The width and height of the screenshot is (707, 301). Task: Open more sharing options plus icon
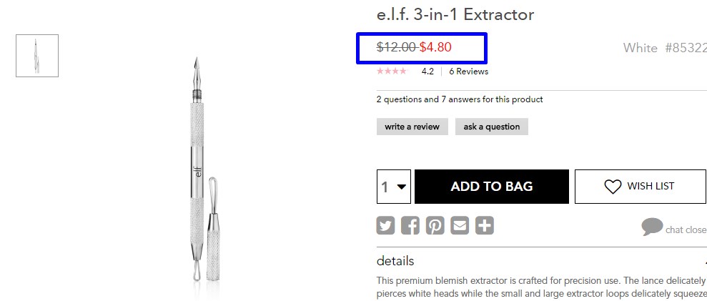485,225
